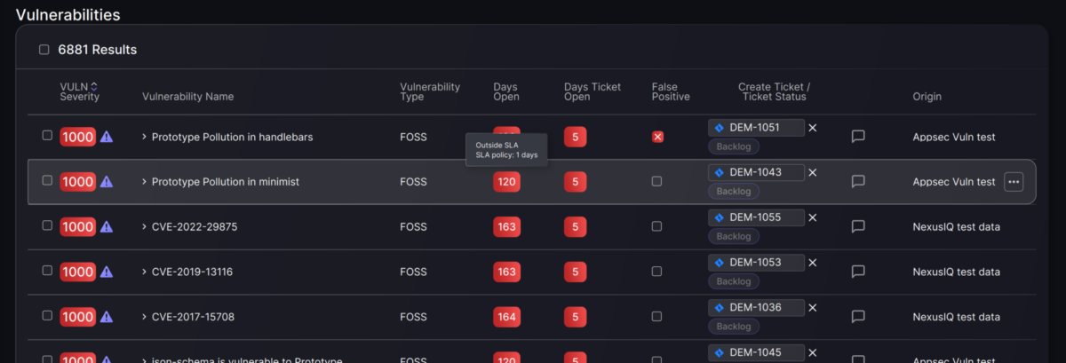Expand CVE-2019-13116 row details
The image size is (1066, 363).
pos(144,272)
